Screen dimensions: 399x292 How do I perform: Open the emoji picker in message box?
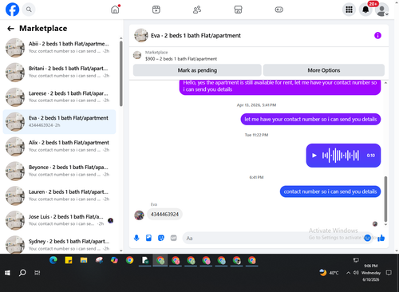point(367,238)
